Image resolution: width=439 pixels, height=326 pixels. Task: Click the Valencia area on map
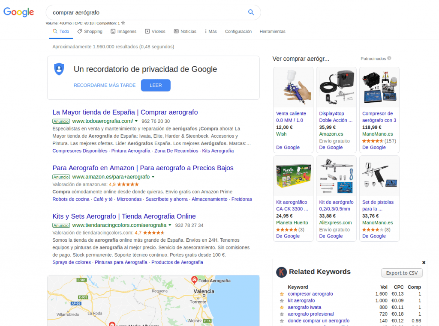(x=204, y=291)
